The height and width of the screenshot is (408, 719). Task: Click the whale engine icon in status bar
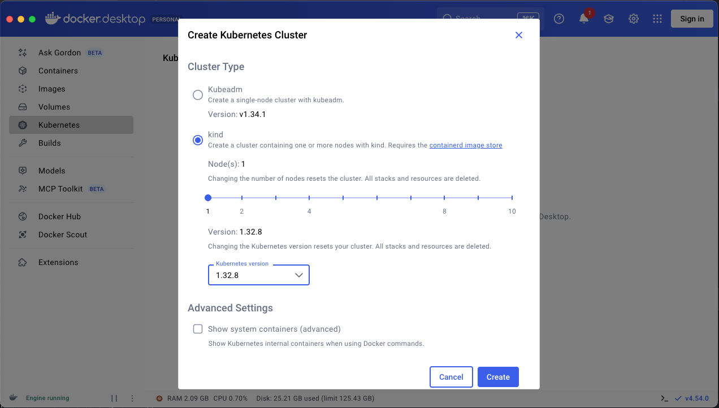click(x=14, y=398)
